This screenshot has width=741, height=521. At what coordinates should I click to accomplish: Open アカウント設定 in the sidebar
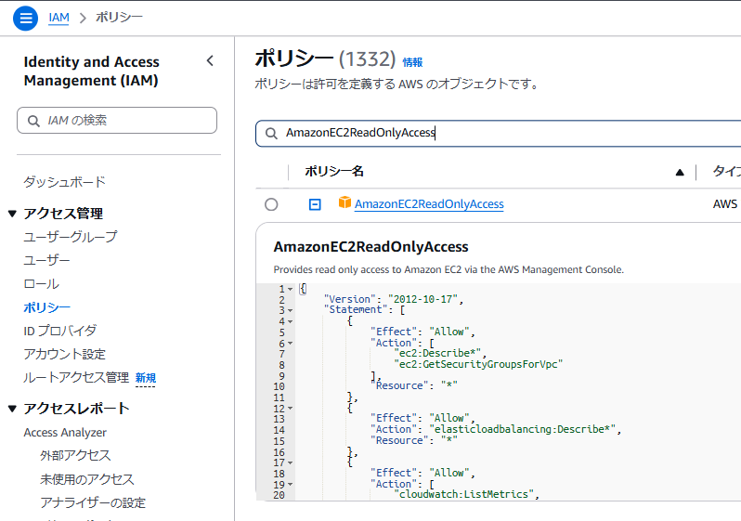tap(65, 354)
